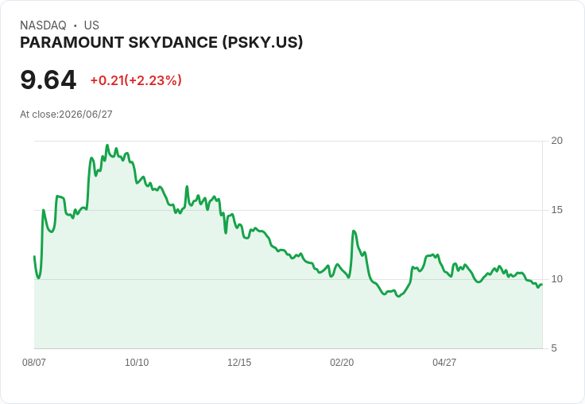The image size is (585, 404).
Task: Click the 10/10 x-axis date label
Action: tap(137, 362)
